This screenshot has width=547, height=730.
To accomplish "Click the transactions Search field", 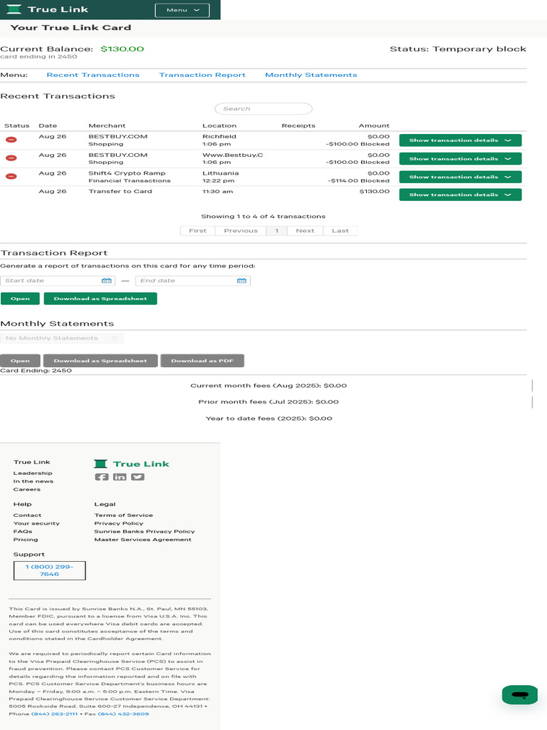I will click(264, 108).
